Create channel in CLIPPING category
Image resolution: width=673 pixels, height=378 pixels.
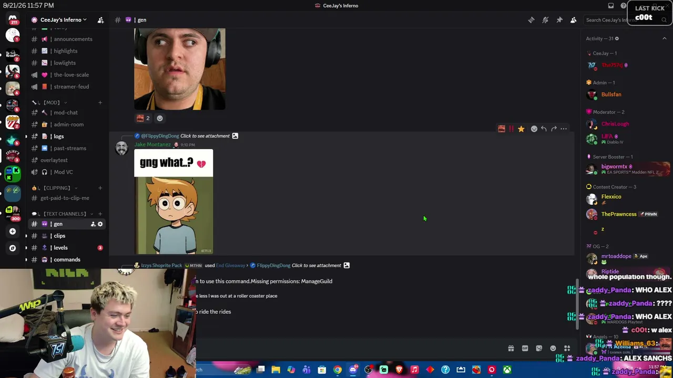click(x=100, y=188)
